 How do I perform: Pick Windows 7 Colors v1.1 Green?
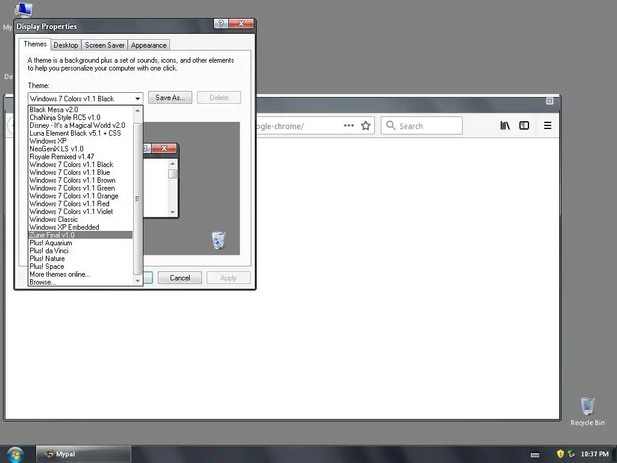point(81,188)
